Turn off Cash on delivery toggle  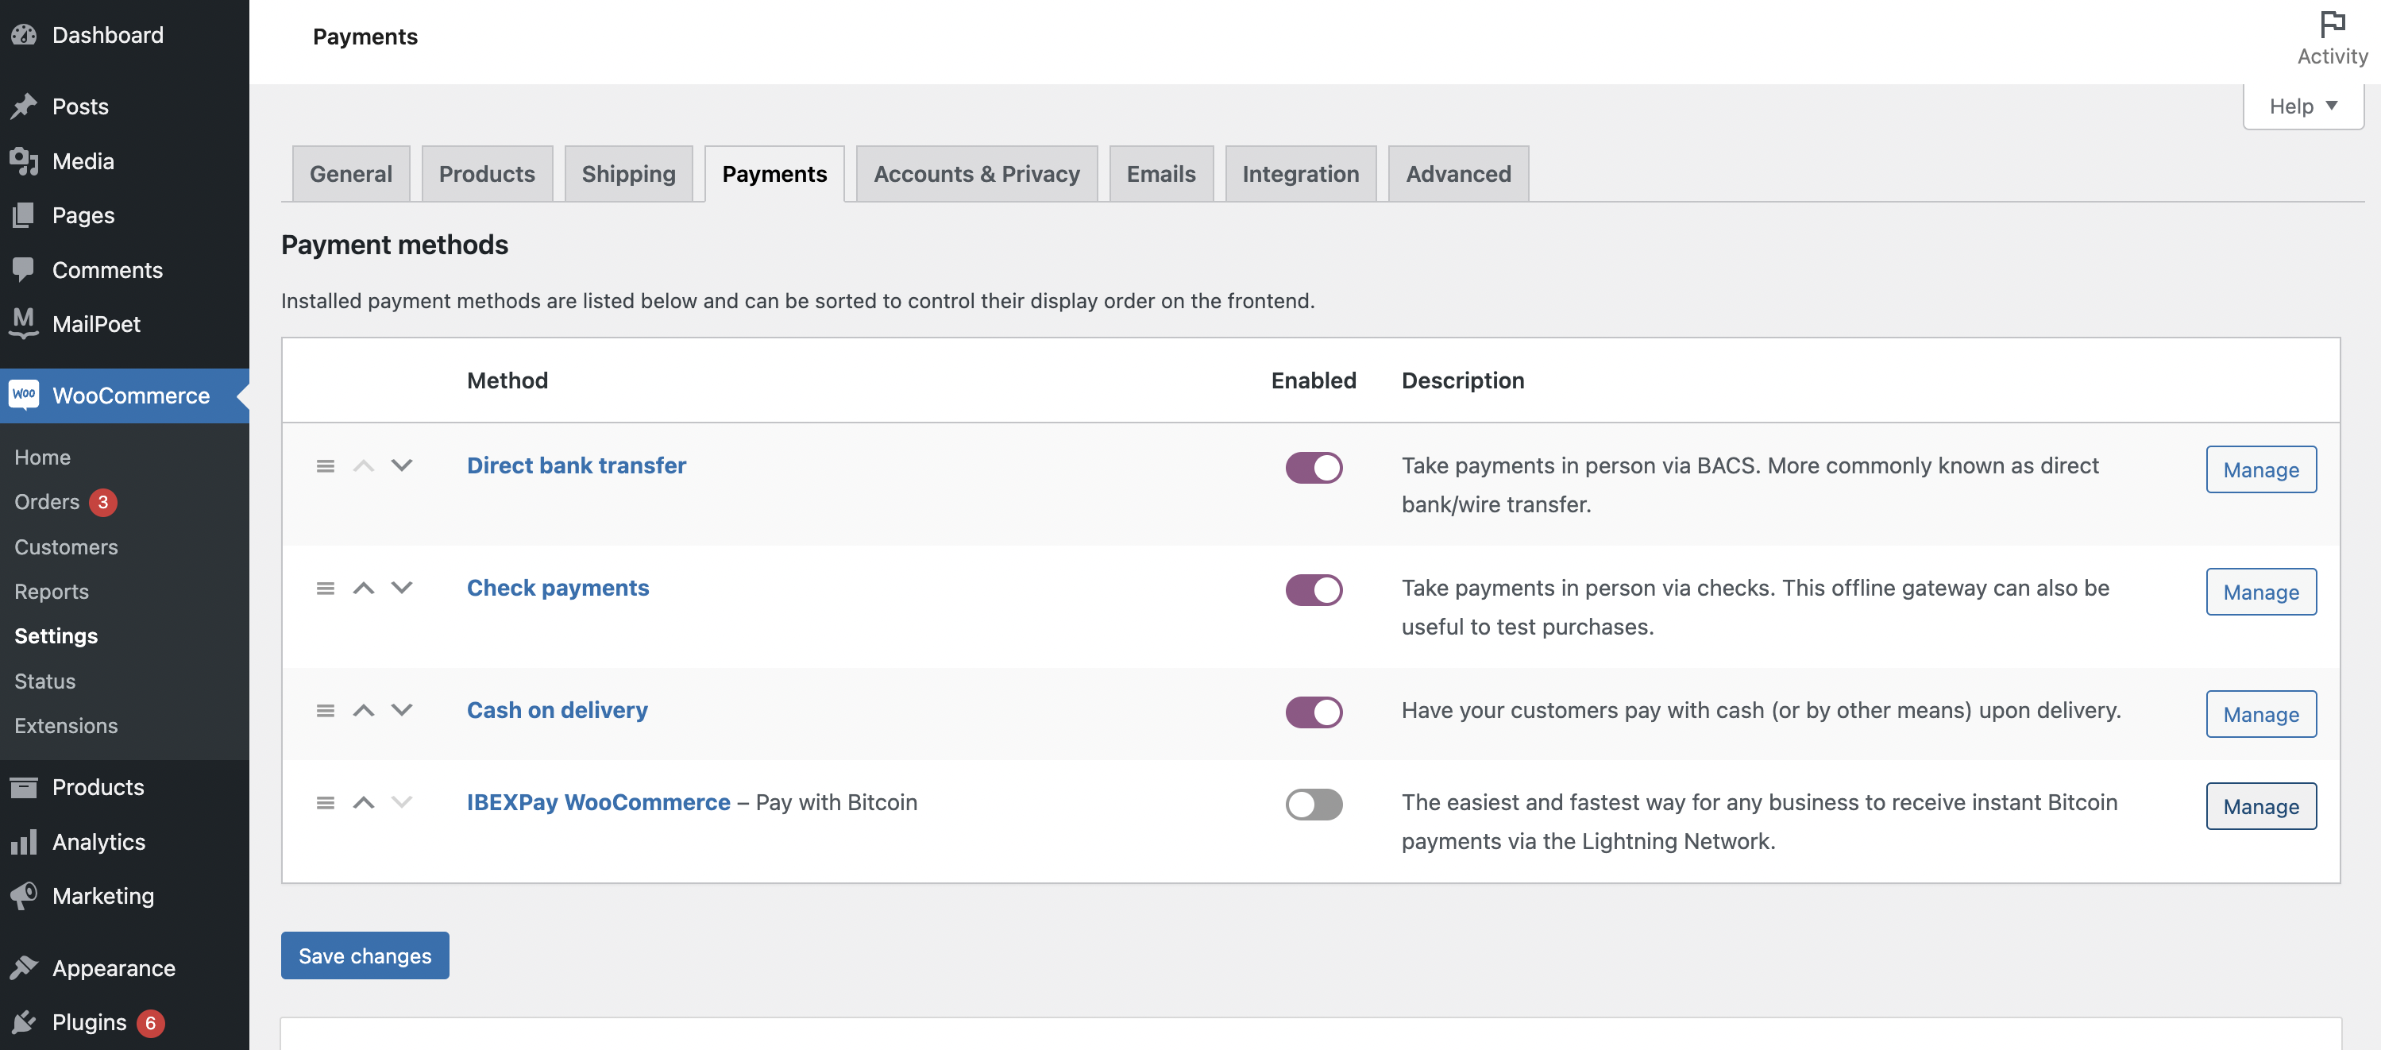coord(1314,712)
